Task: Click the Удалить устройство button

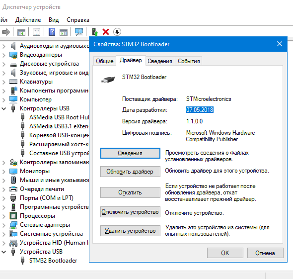Action: [x=130, y=231]
